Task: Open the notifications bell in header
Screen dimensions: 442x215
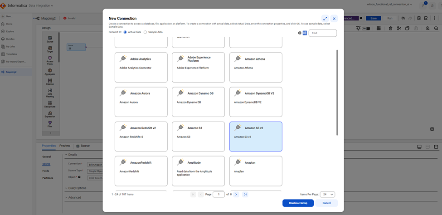Action: point(423,5)
